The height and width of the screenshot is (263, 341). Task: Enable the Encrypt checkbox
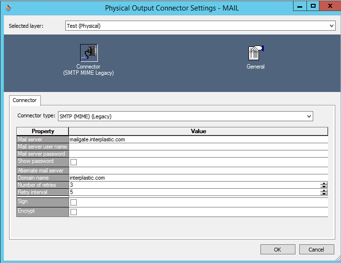(x=73, y=212)
